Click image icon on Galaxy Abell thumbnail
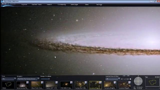This screenshot has width=160, height=90. (86, 82)
